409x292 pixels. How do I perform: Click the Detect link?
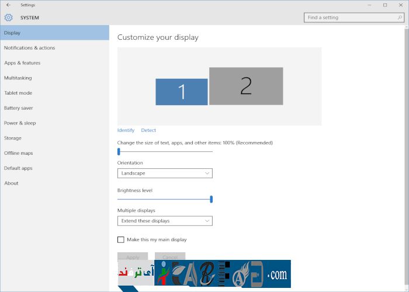[148, 130]
